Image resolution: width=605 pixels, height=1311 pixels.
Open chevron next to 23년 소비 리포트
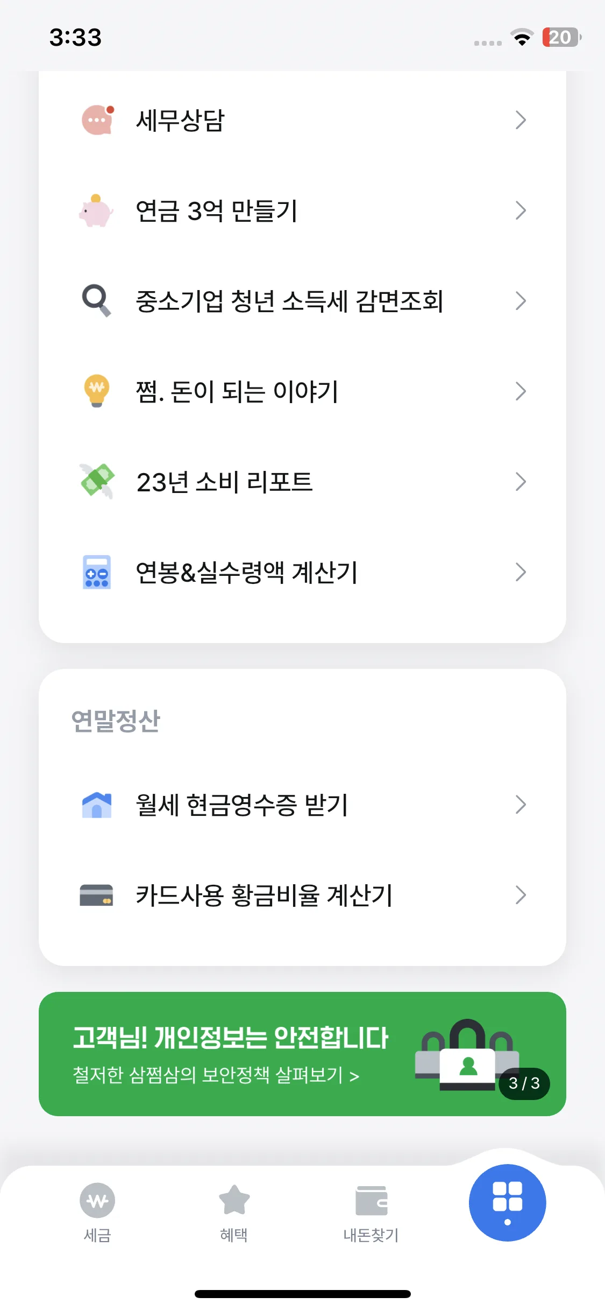click(x=520, y=482)
